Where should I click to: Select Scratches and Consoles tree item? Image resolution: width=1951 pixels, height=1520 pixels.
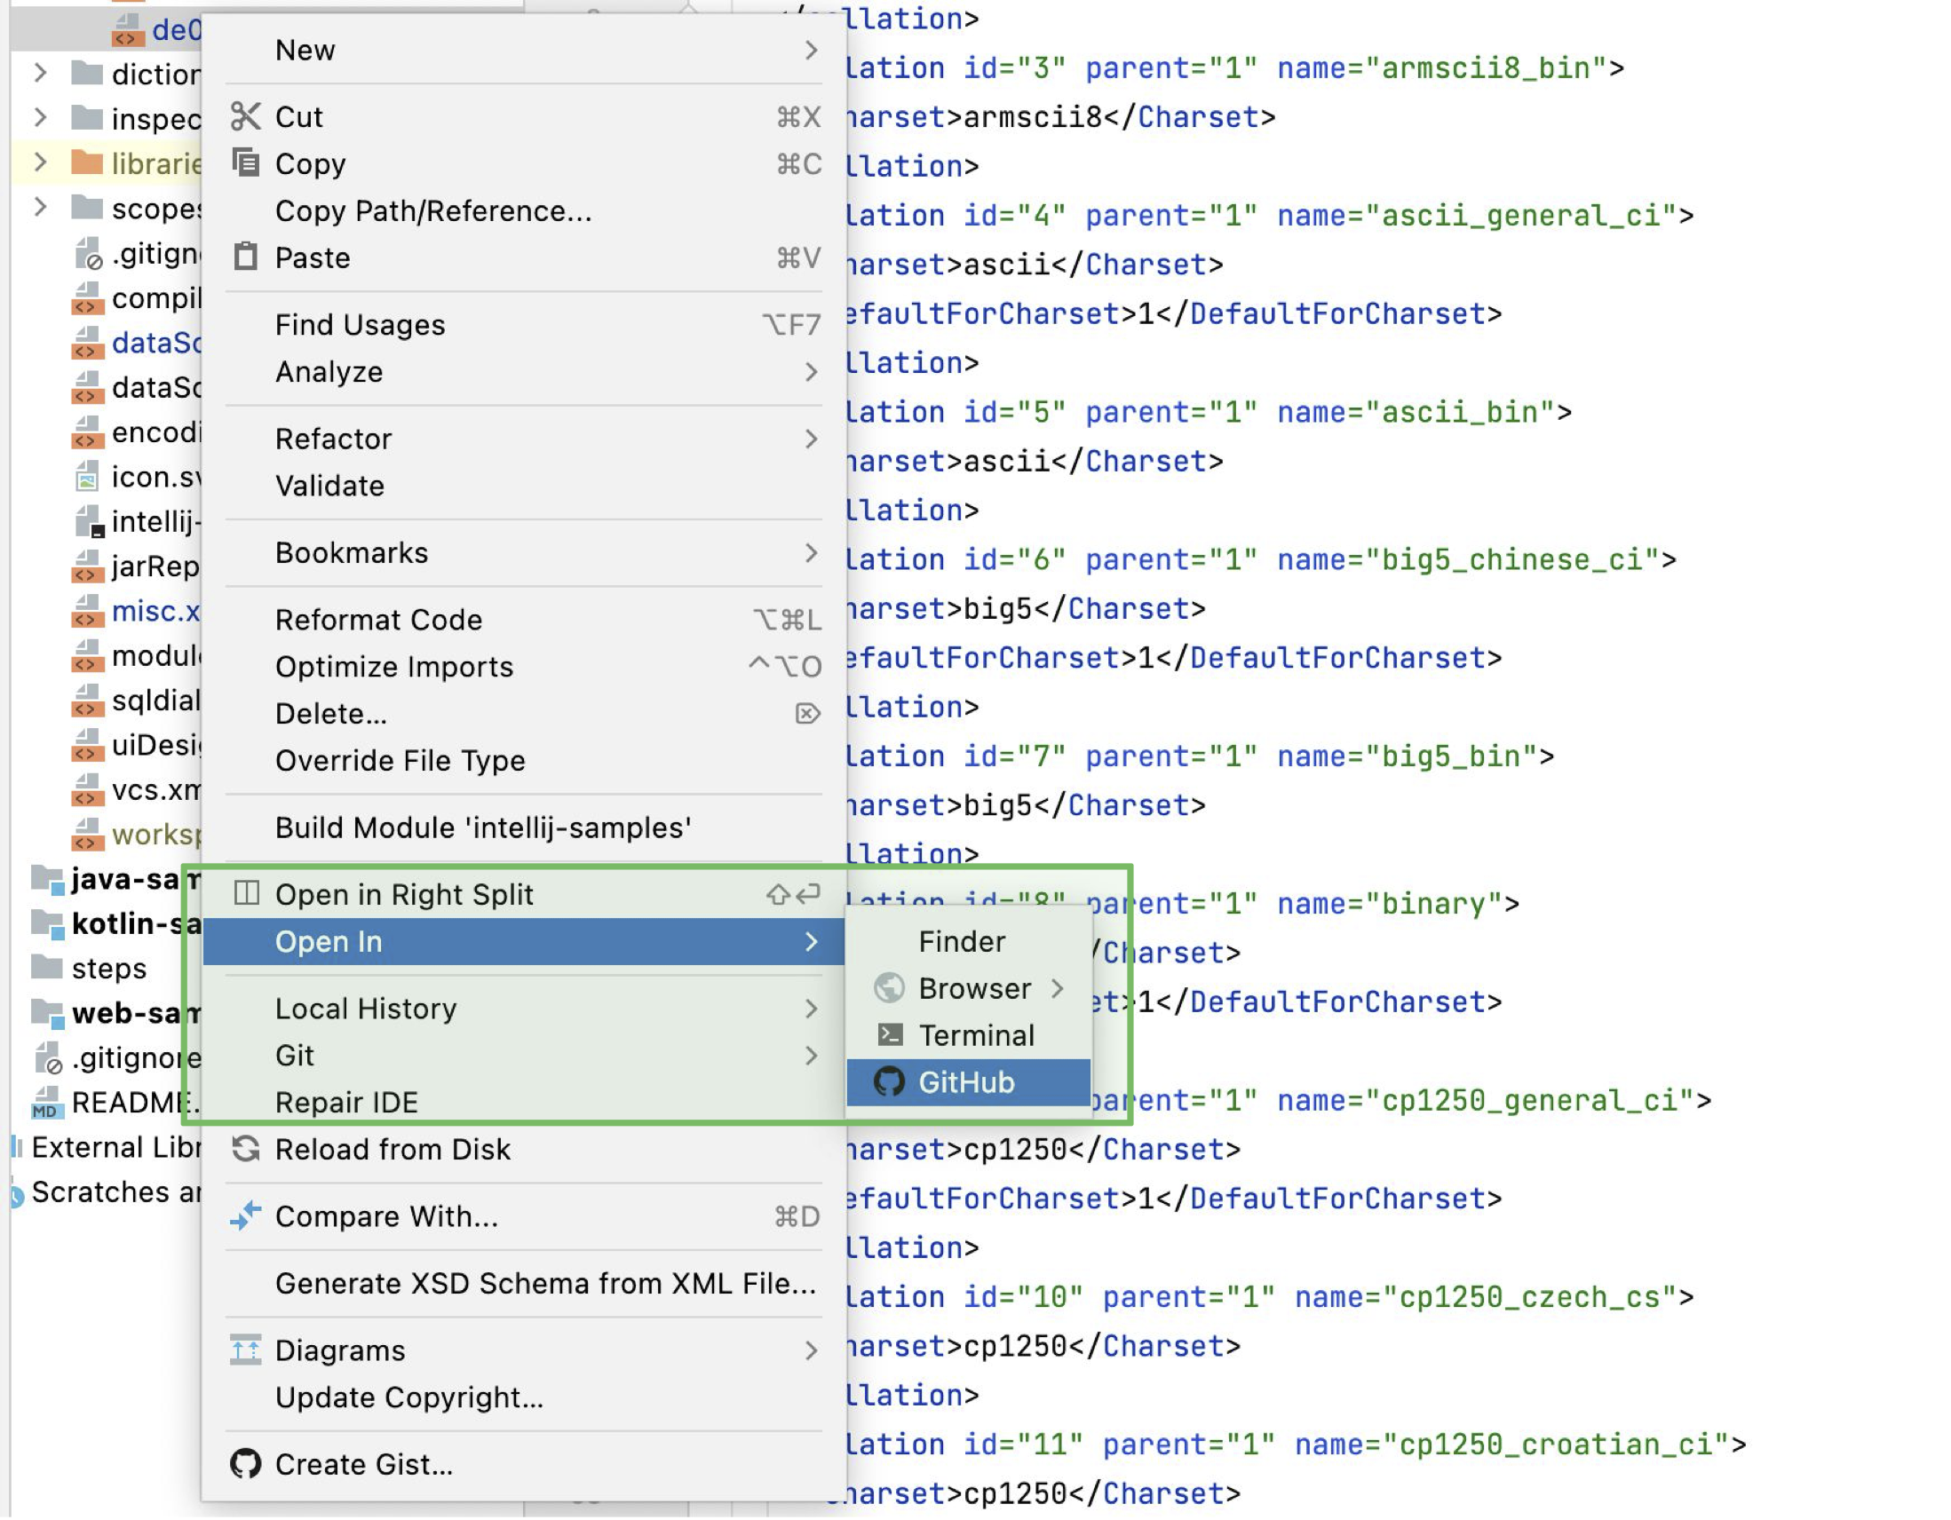coord(107,1192)
